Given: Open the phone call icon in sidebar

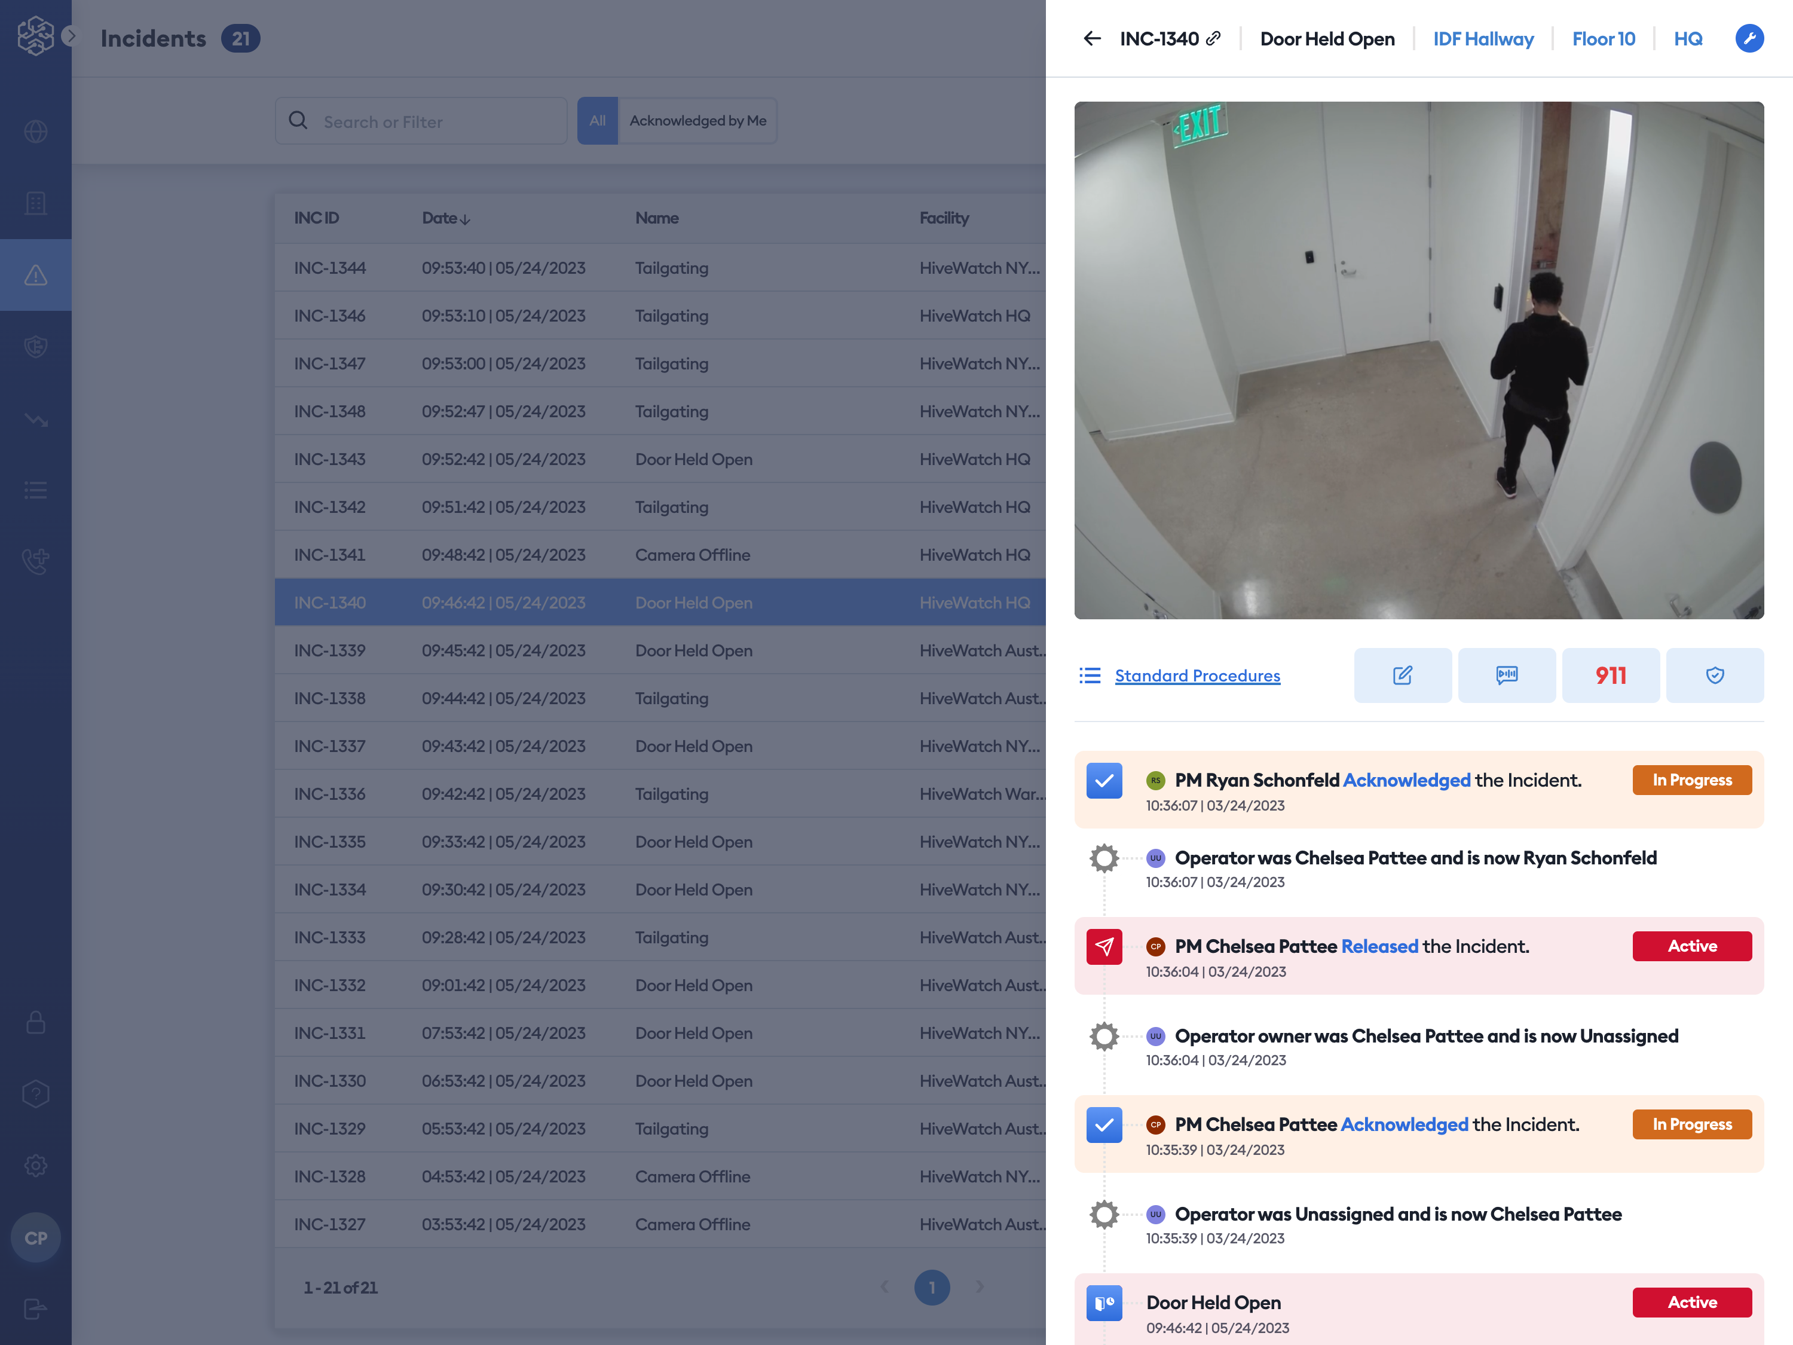Looking at the screenshot, I should (36, 560).
